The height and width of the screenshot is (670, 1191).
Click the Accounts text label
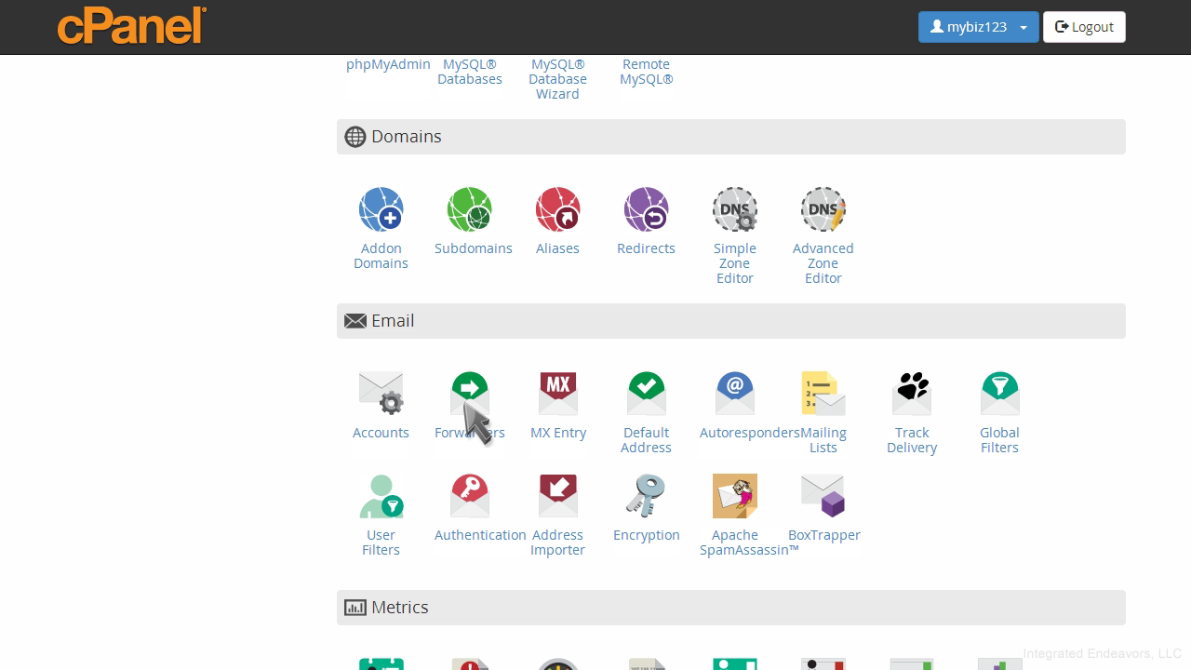point(381,433)
